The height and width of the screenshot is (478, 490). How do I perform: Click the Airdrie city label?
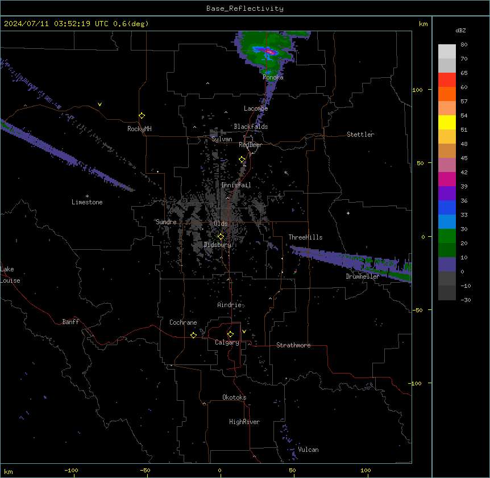click(230, 305)
